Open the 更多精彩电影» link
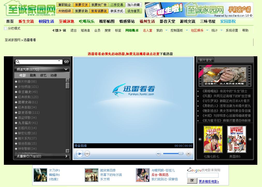 pos(209,181)
